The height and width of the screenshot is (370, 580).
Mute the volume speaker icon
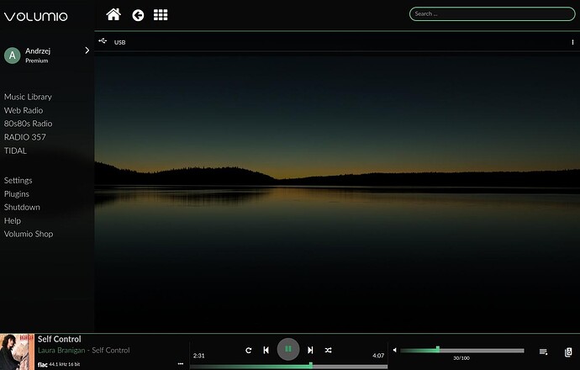pos(394,350)
